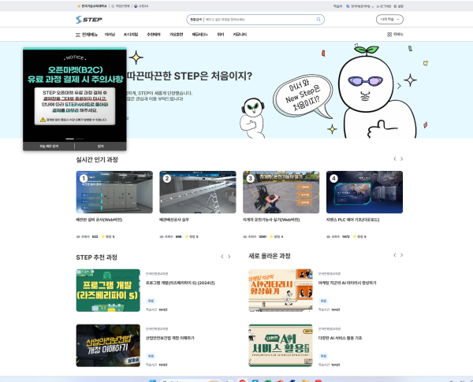
Task: Click the 고용24 link icon in top bar
Action: click(x=136, y=6)
